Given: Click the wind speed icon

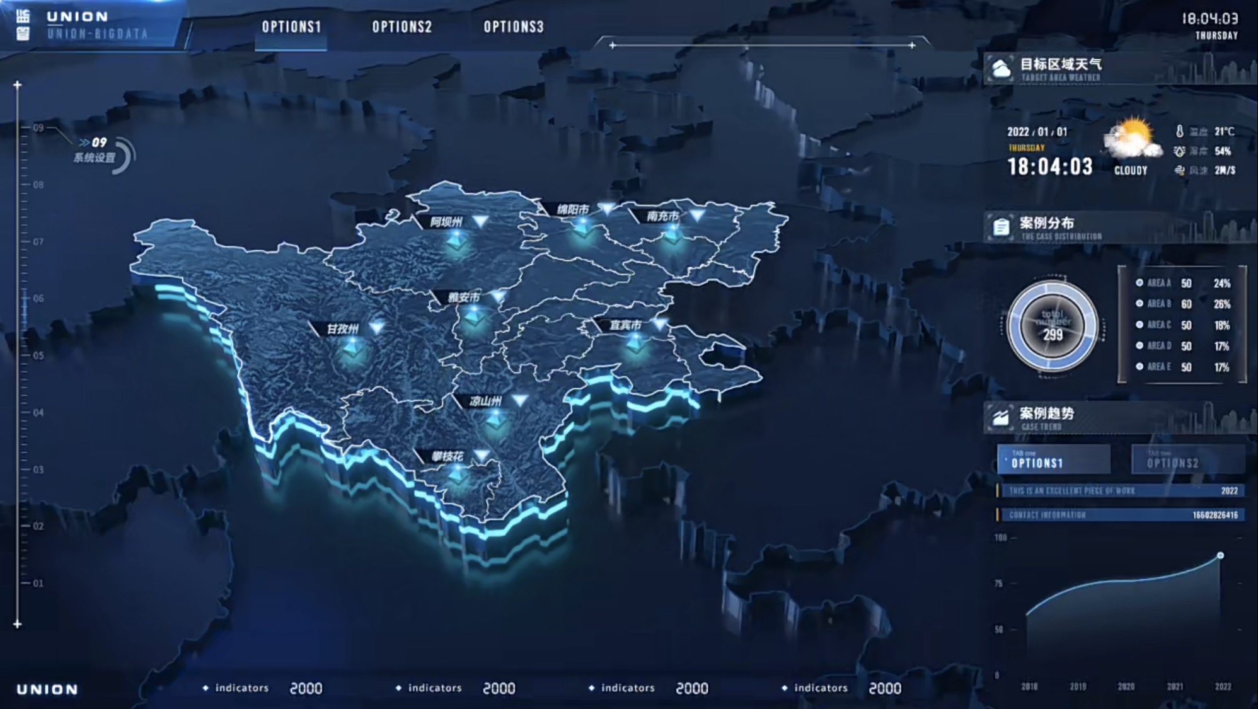Looking at the screenshot, I should [1179, 170].
